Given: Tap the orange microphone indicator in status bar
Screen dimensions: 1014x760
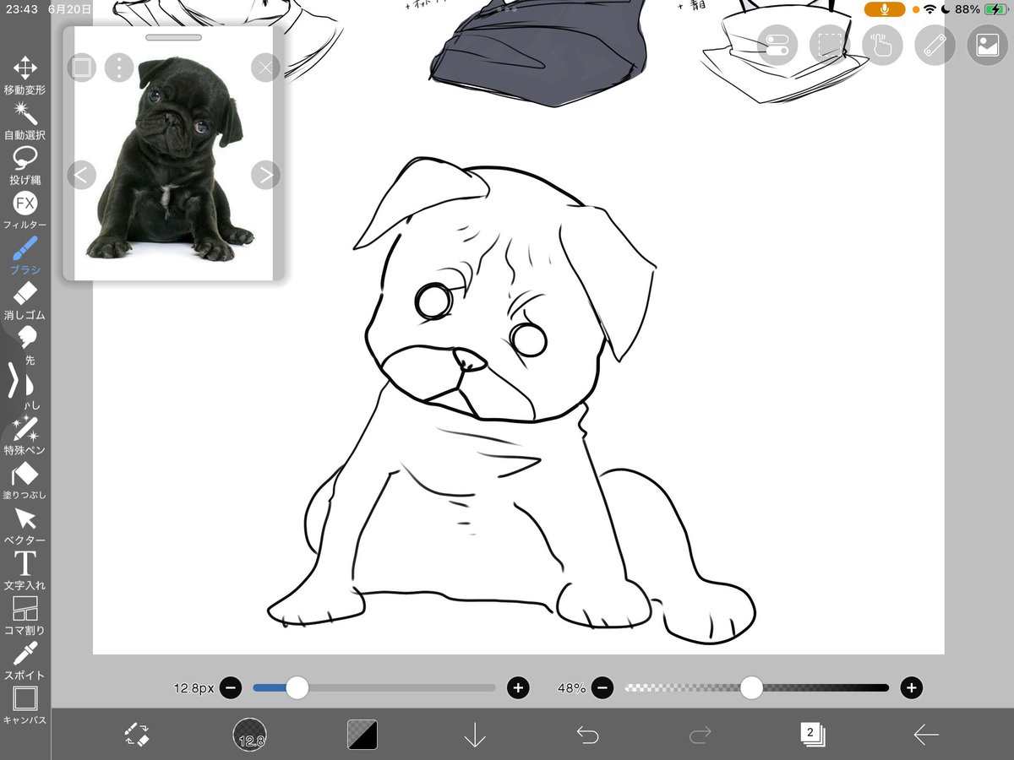Looking at the screenshot, I should click(x=885, y=9).
